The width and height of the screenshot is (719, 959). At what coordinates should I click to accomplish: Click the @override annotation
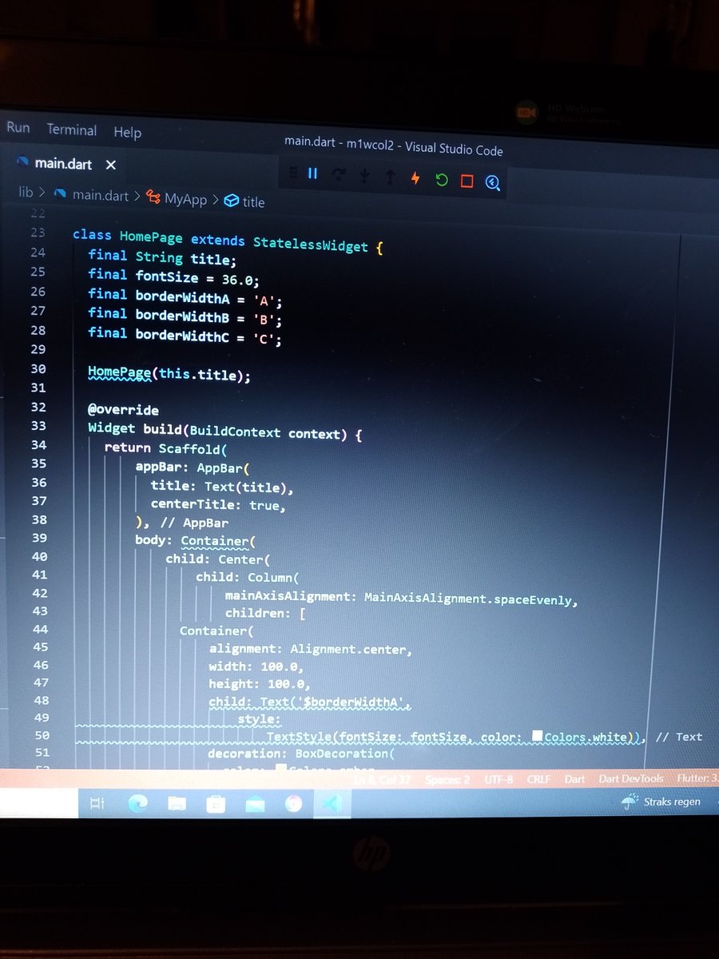123,410
